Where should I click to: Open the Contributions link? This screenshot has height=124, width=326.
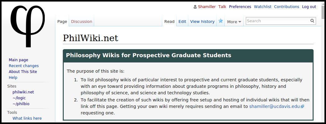point(287,6)
